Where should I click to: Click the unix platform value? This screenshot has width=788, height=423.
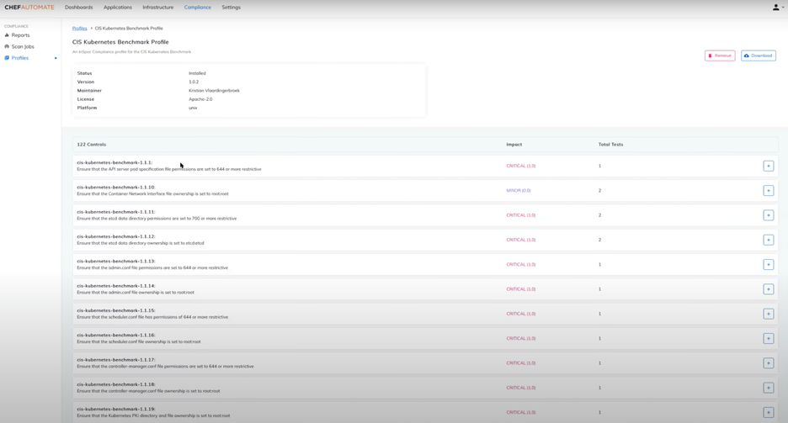coord(193,108)
